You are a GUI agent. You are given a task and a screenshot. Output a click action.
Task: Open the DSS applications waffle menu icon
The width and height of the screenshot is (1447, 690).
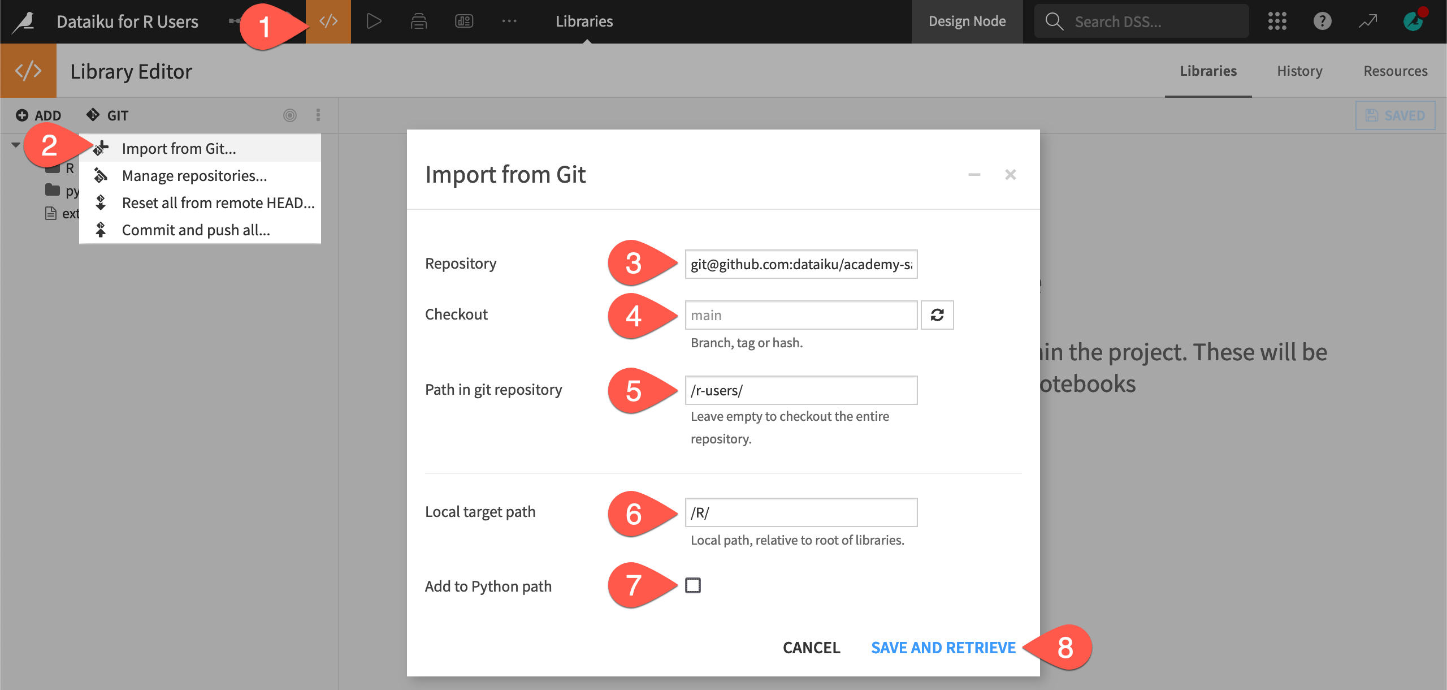tap(1277, 21)
